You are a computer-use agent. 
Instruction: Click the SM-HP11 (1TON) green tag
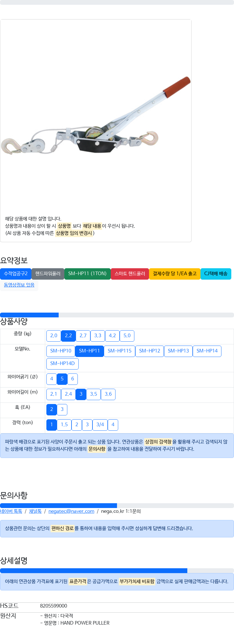(87, 274)
